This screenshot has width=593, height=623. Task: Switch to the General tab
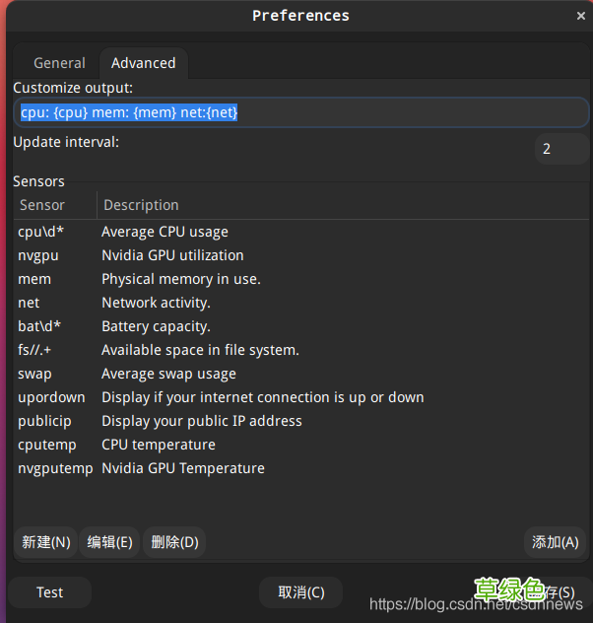59,63
